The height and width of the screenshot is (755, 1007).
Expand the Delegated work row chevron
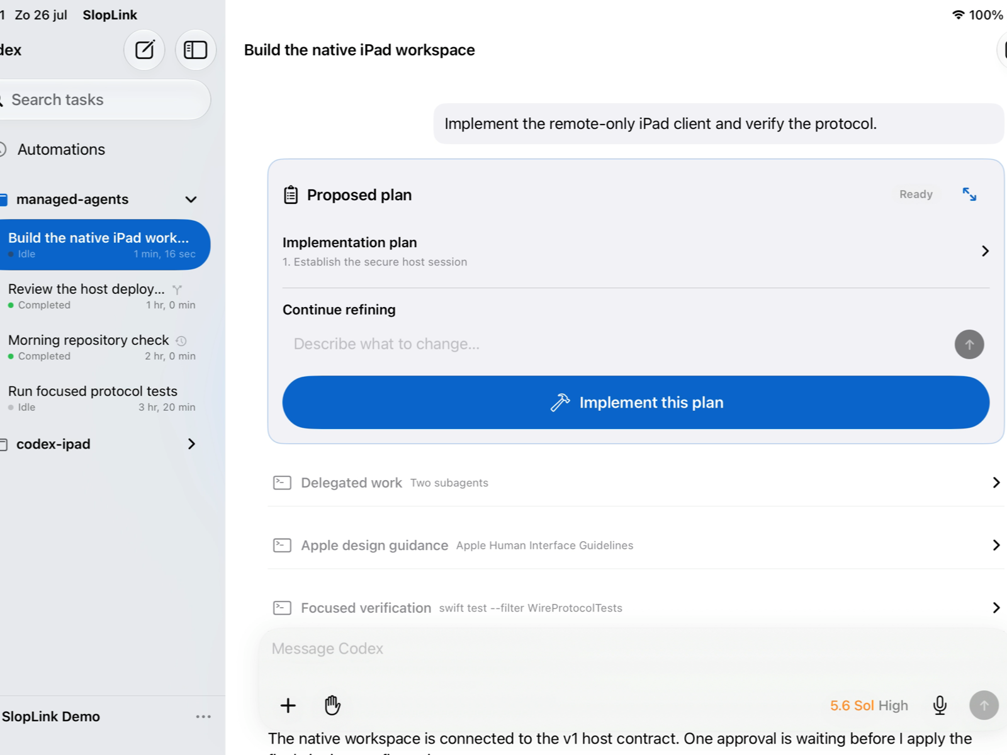996,483
